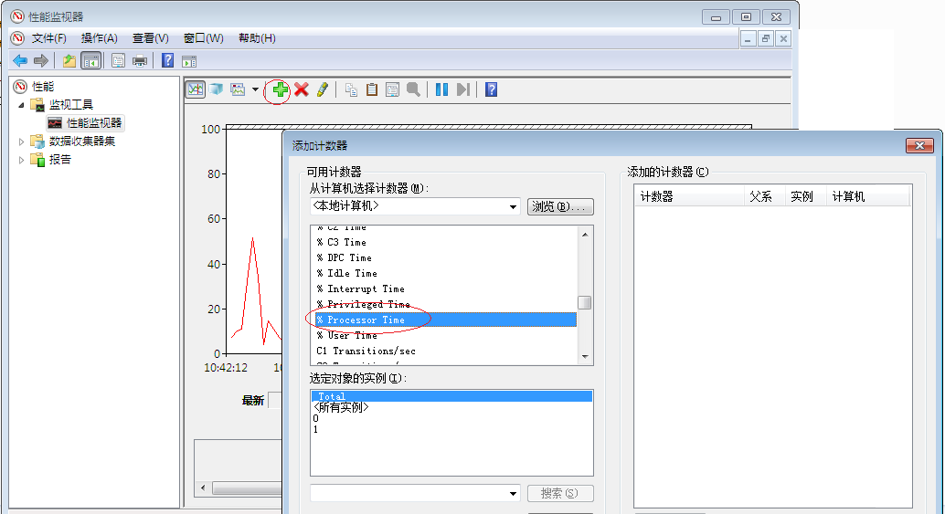Open the 操作(A) menu
The height and width of the screenshot is (514, 945).
click(x=100, y=38)
